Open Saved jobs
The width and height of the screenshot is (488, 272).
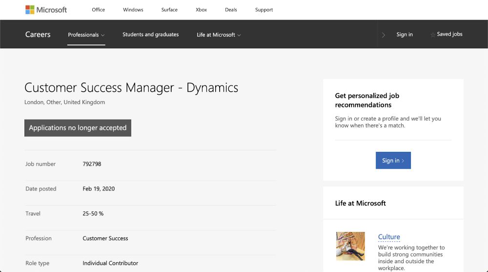449,34
